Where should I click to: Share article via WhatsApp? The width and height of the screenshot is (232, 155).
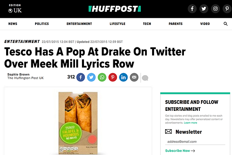coord(102,77)
